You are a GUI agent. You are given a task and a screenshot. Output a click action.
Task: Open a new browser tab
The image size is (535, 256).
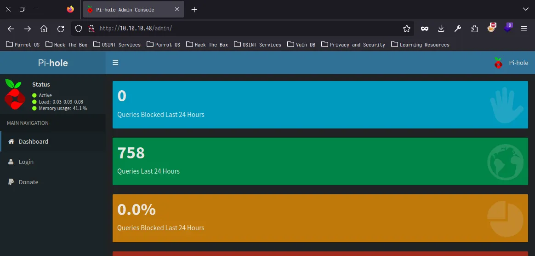pos(194,9)
